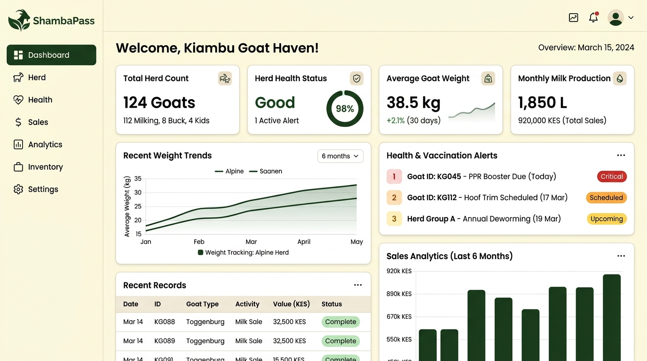Screen dimensions: 647x361
Task: Click the Alpine legend line swatch
Action: click(219, 172)
